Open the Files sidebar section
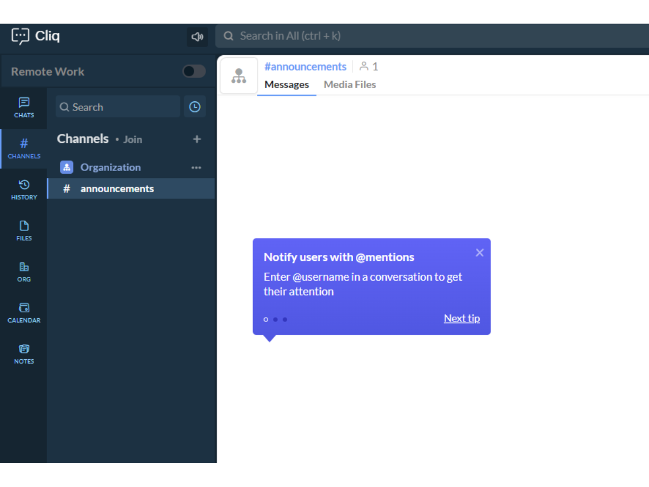Image resolution: width=649 pixels, height=487 pixels. pyautogui.click(x=24, y=231)
